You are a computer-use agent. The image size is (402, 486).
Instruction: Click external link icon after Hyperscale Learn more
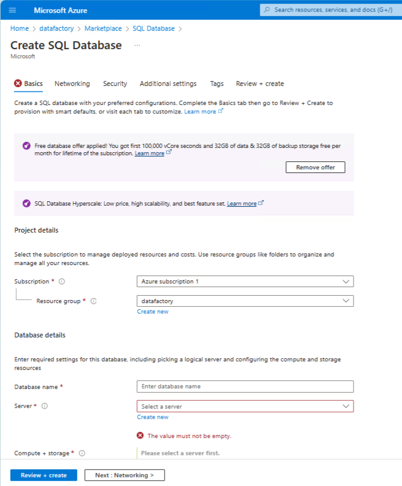[261, 202]
